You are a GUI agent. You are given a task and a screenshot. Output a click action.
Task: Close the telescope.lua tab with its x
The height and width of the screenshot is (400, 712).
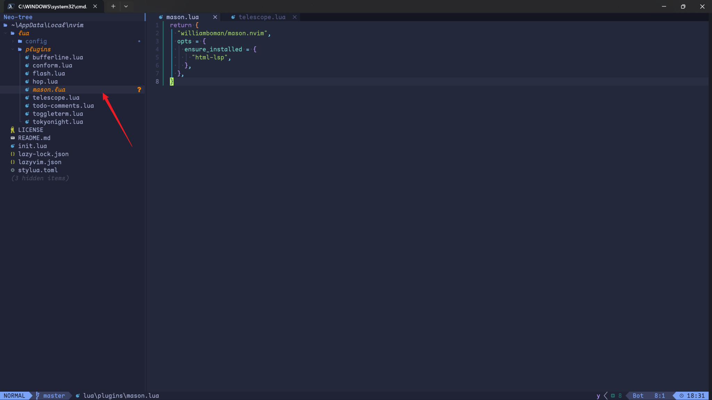(294, 17)
